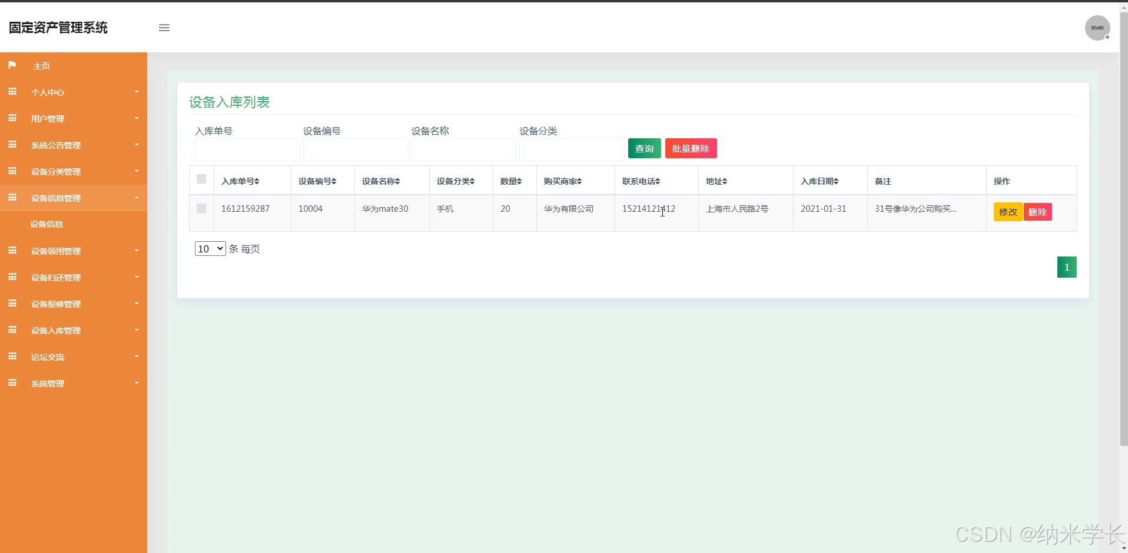The image size is (1128, 553).
Task: Click the grid icon beside 系统管理
Action: click(12, 383)
